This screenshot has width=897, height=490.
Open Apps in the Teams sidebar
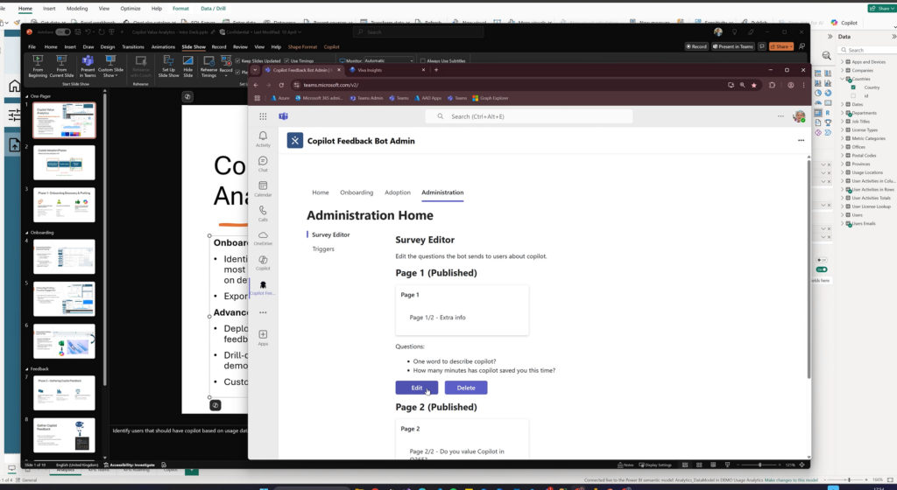click(x=263, y=338)
